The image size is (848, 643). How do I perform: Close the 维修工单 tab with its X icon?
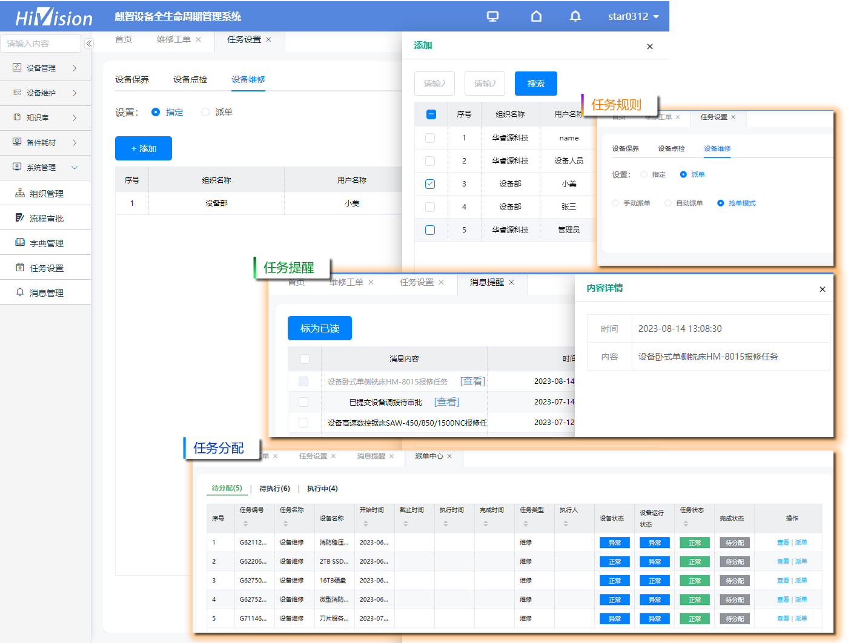198,39
